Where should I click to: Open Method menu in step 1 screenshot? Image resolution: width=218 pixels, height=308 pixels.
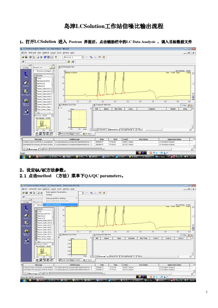pos(46,53)
